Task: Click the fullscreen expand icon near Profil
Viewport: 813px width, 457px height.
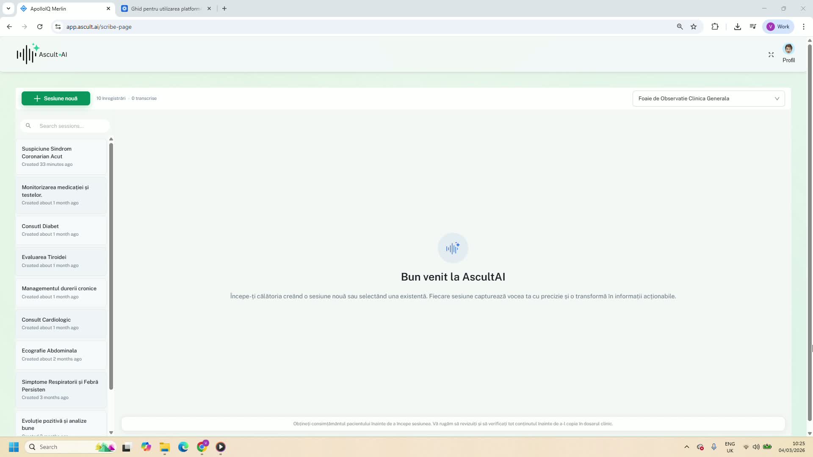Action: [x=771, y=55]
